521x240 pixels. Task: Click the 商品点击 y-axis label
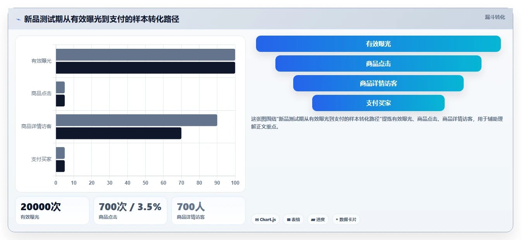(x=41, y=94)
